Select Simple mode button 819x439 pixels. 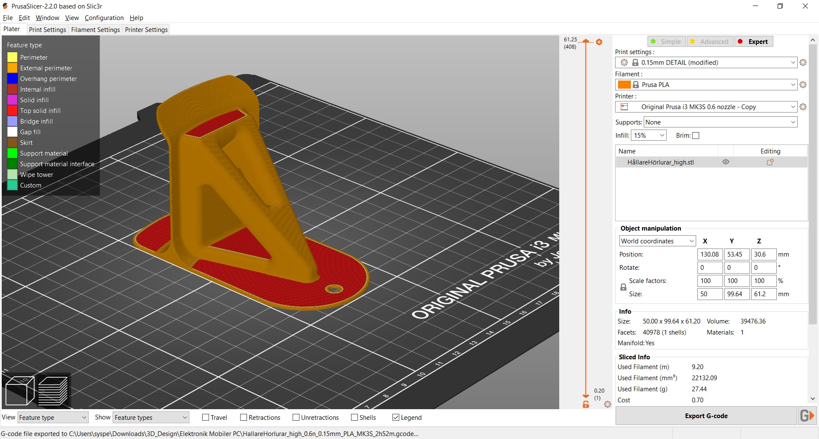pos(666,41)
